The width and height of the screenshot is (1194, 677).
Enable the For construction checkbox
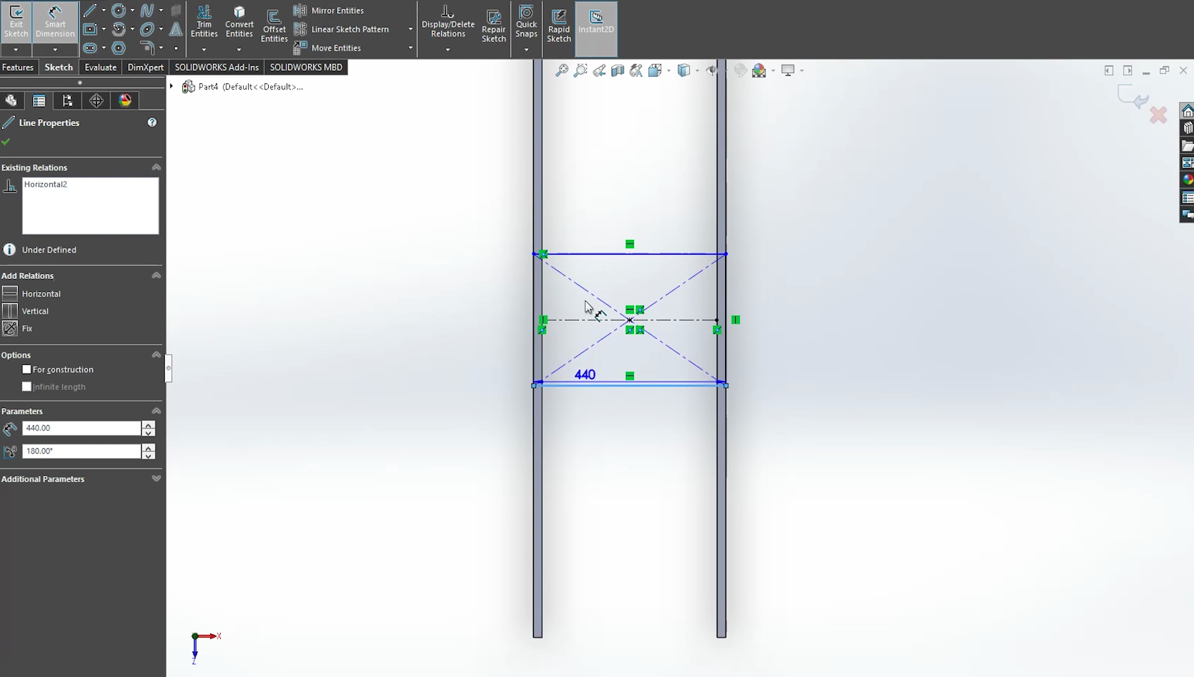[27, 370]
